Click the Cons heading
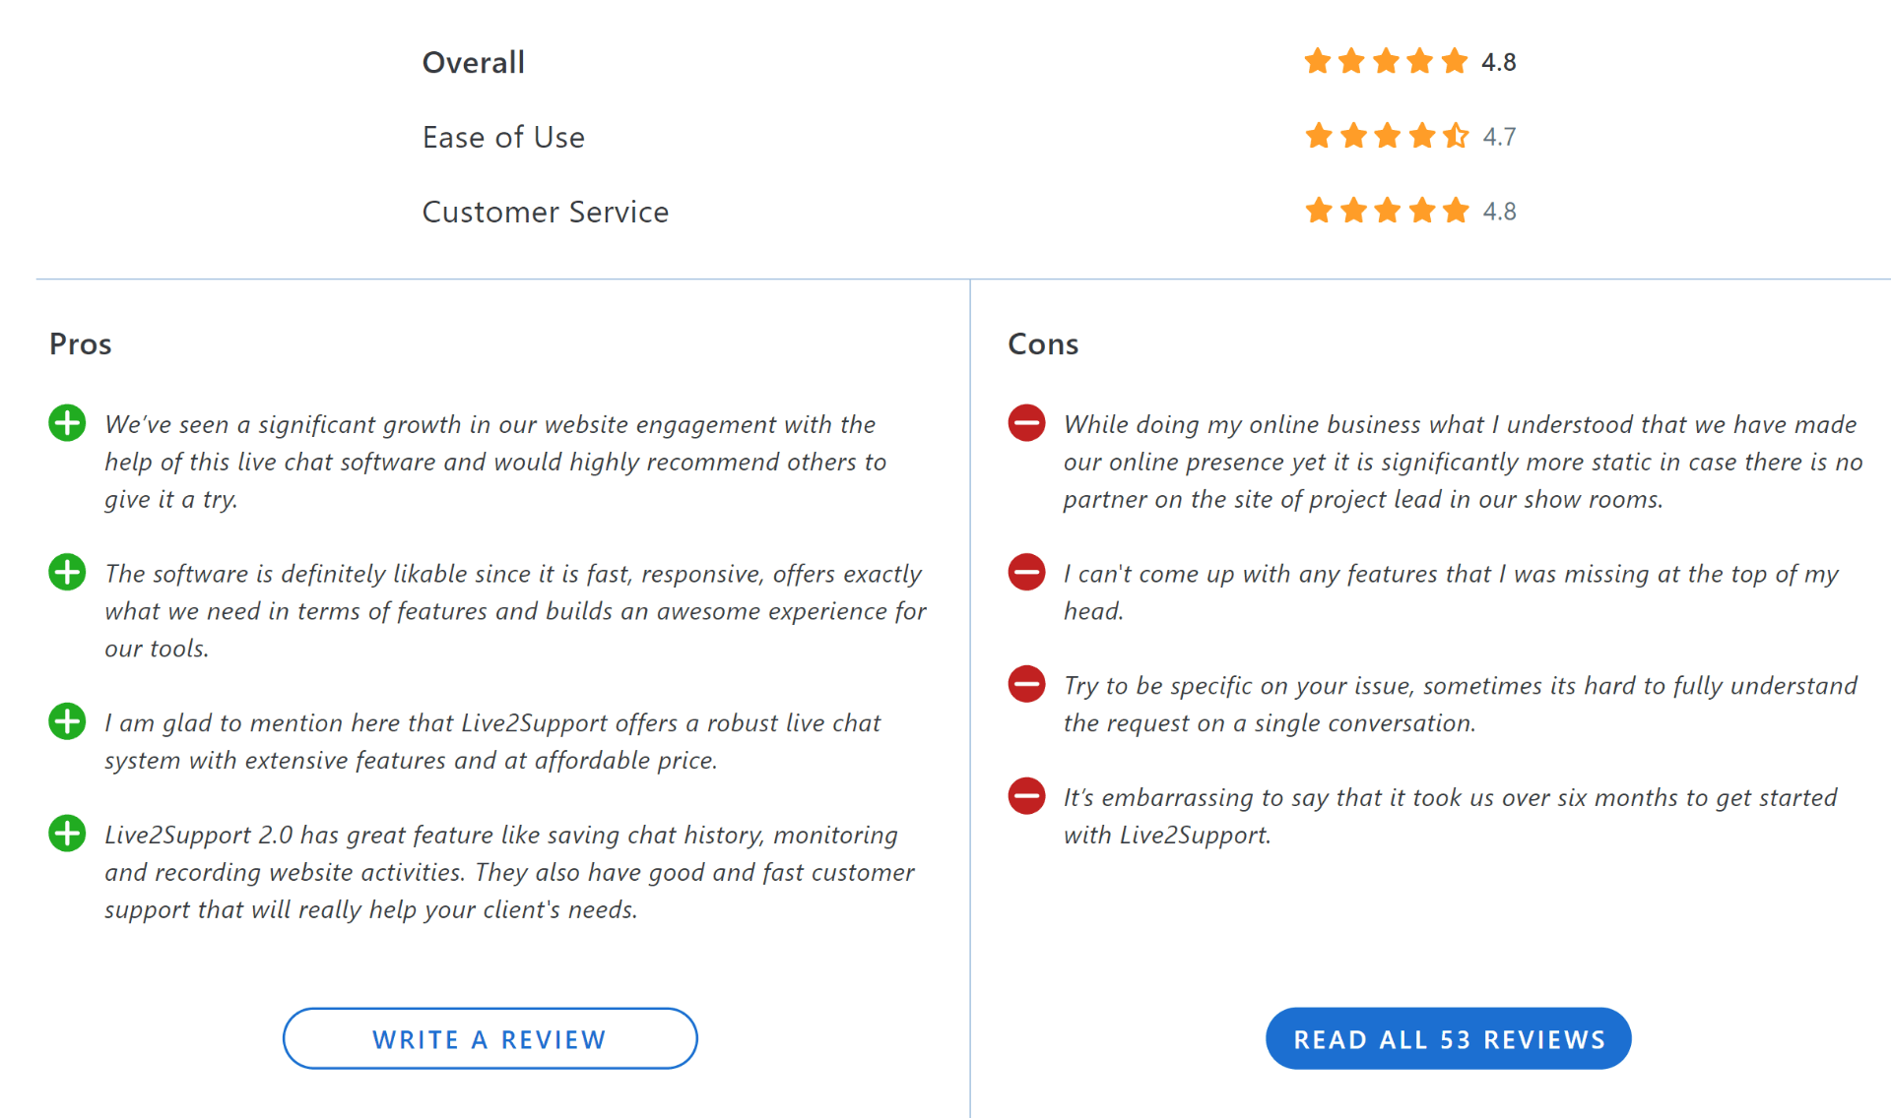The image size is (1891, 1118). click(1043, 343)
